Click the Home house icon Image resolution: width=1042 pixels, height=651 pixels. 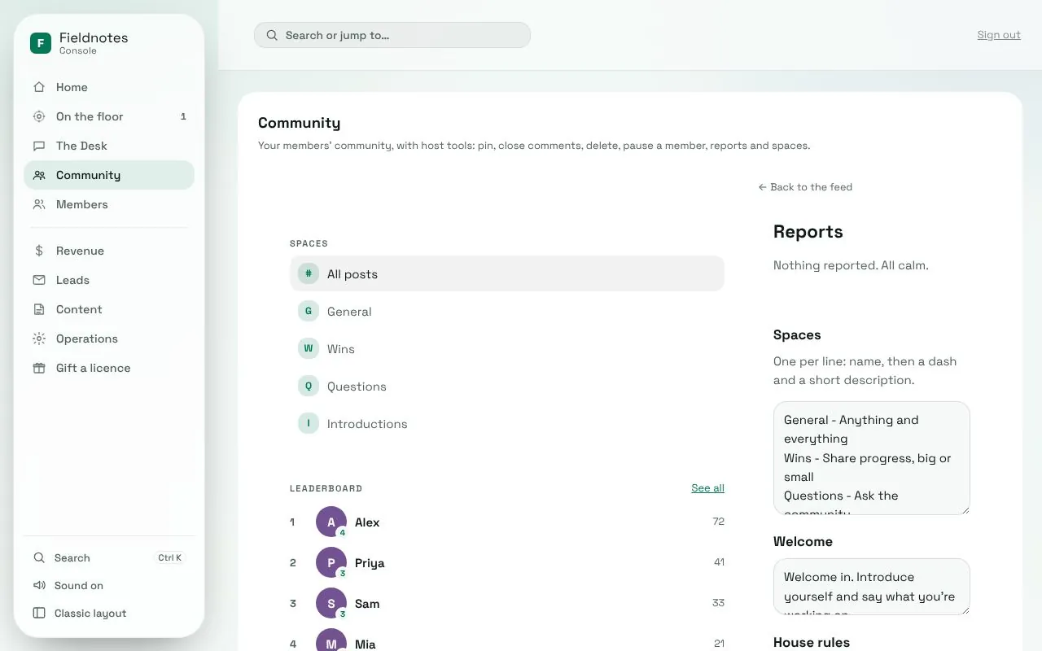(39, 87)
